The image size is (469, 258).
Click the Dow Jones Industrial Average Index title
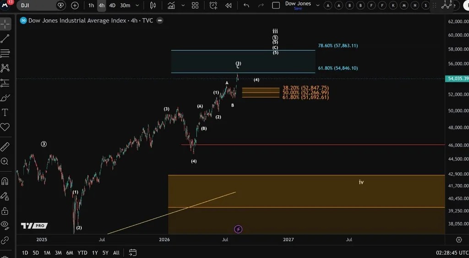(x=77, y=21)
